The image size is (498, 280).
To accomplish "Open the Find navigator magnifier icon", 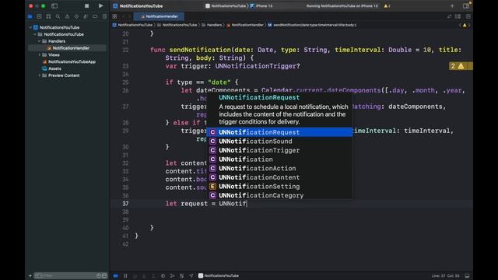I will (x=58, y=16).
